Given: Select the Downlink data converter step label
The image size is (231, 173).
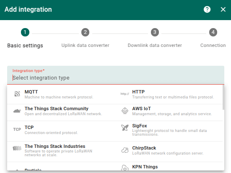Looking at the screenshot, I should (155, 45).
